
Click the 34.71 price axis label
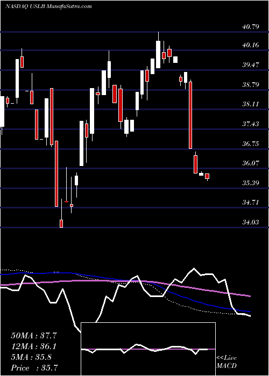coord(250,203)
